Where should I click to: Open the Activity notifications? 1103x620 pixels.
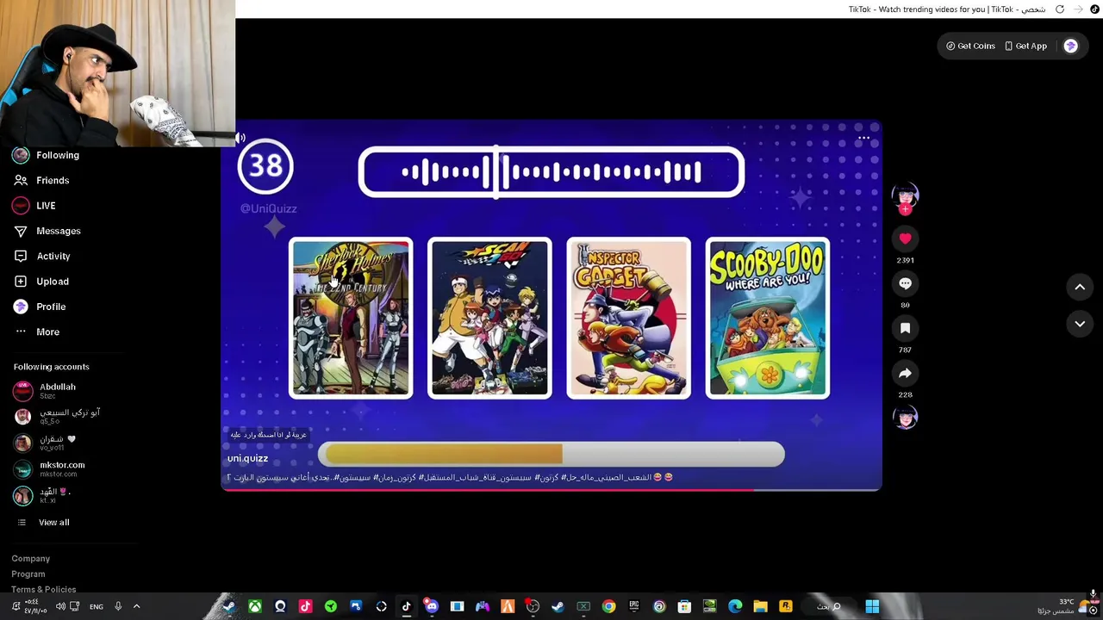coord(42,256)
